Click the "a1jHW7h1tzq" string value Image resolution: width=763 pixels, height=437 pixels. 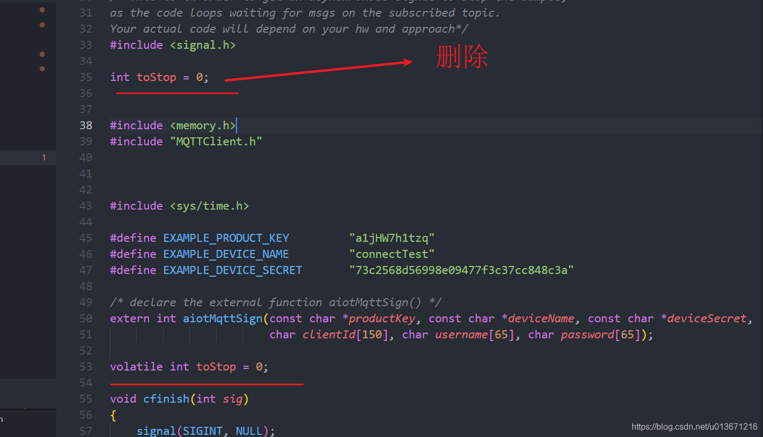tap(391, 238)
